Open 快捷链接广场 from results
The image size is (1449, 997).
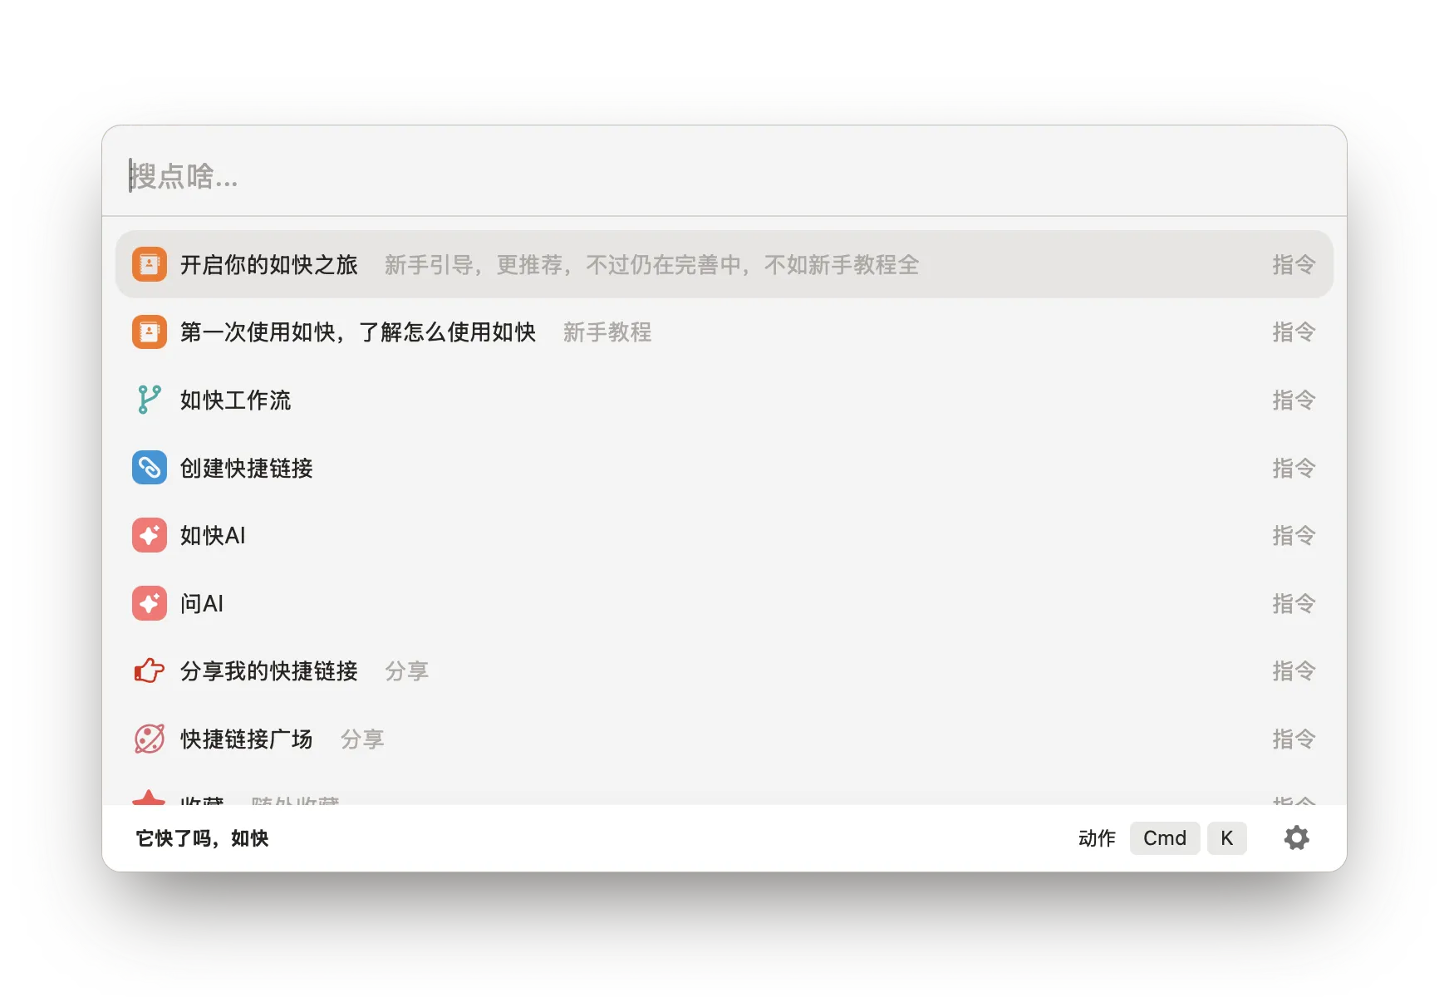click(724, 739)
